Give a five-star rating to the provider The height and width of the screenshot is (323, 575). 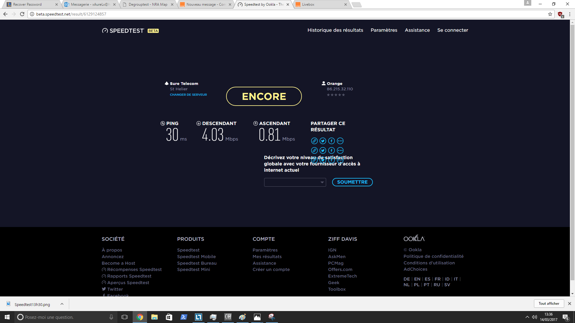point(344,95)
